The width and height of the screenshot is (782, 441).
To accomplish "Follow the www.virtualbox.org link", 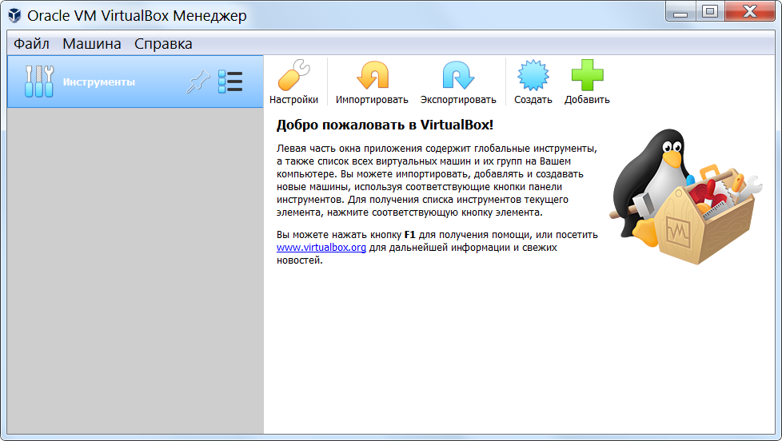I will click(321, 248).
